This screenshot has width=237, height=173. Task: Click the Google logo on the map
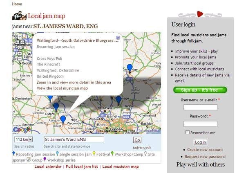click(22, 130)
